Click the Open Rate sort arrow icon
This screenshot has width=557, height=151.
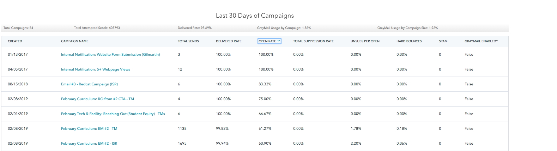tap(279, 41)
